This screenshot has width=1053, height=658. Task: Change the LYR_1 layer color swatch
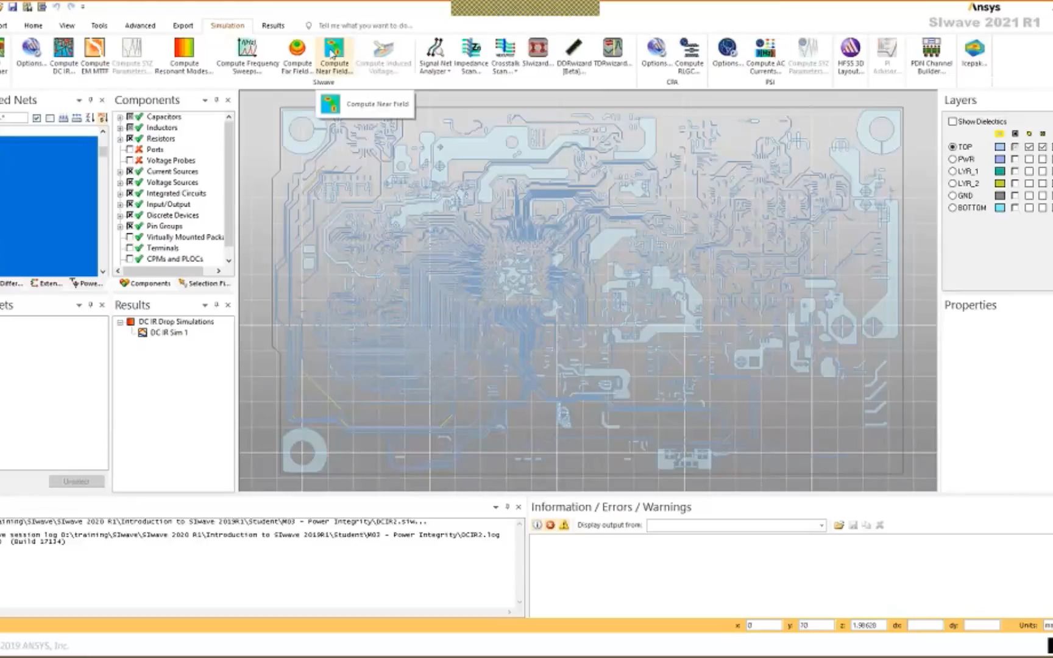pos(999,171)
